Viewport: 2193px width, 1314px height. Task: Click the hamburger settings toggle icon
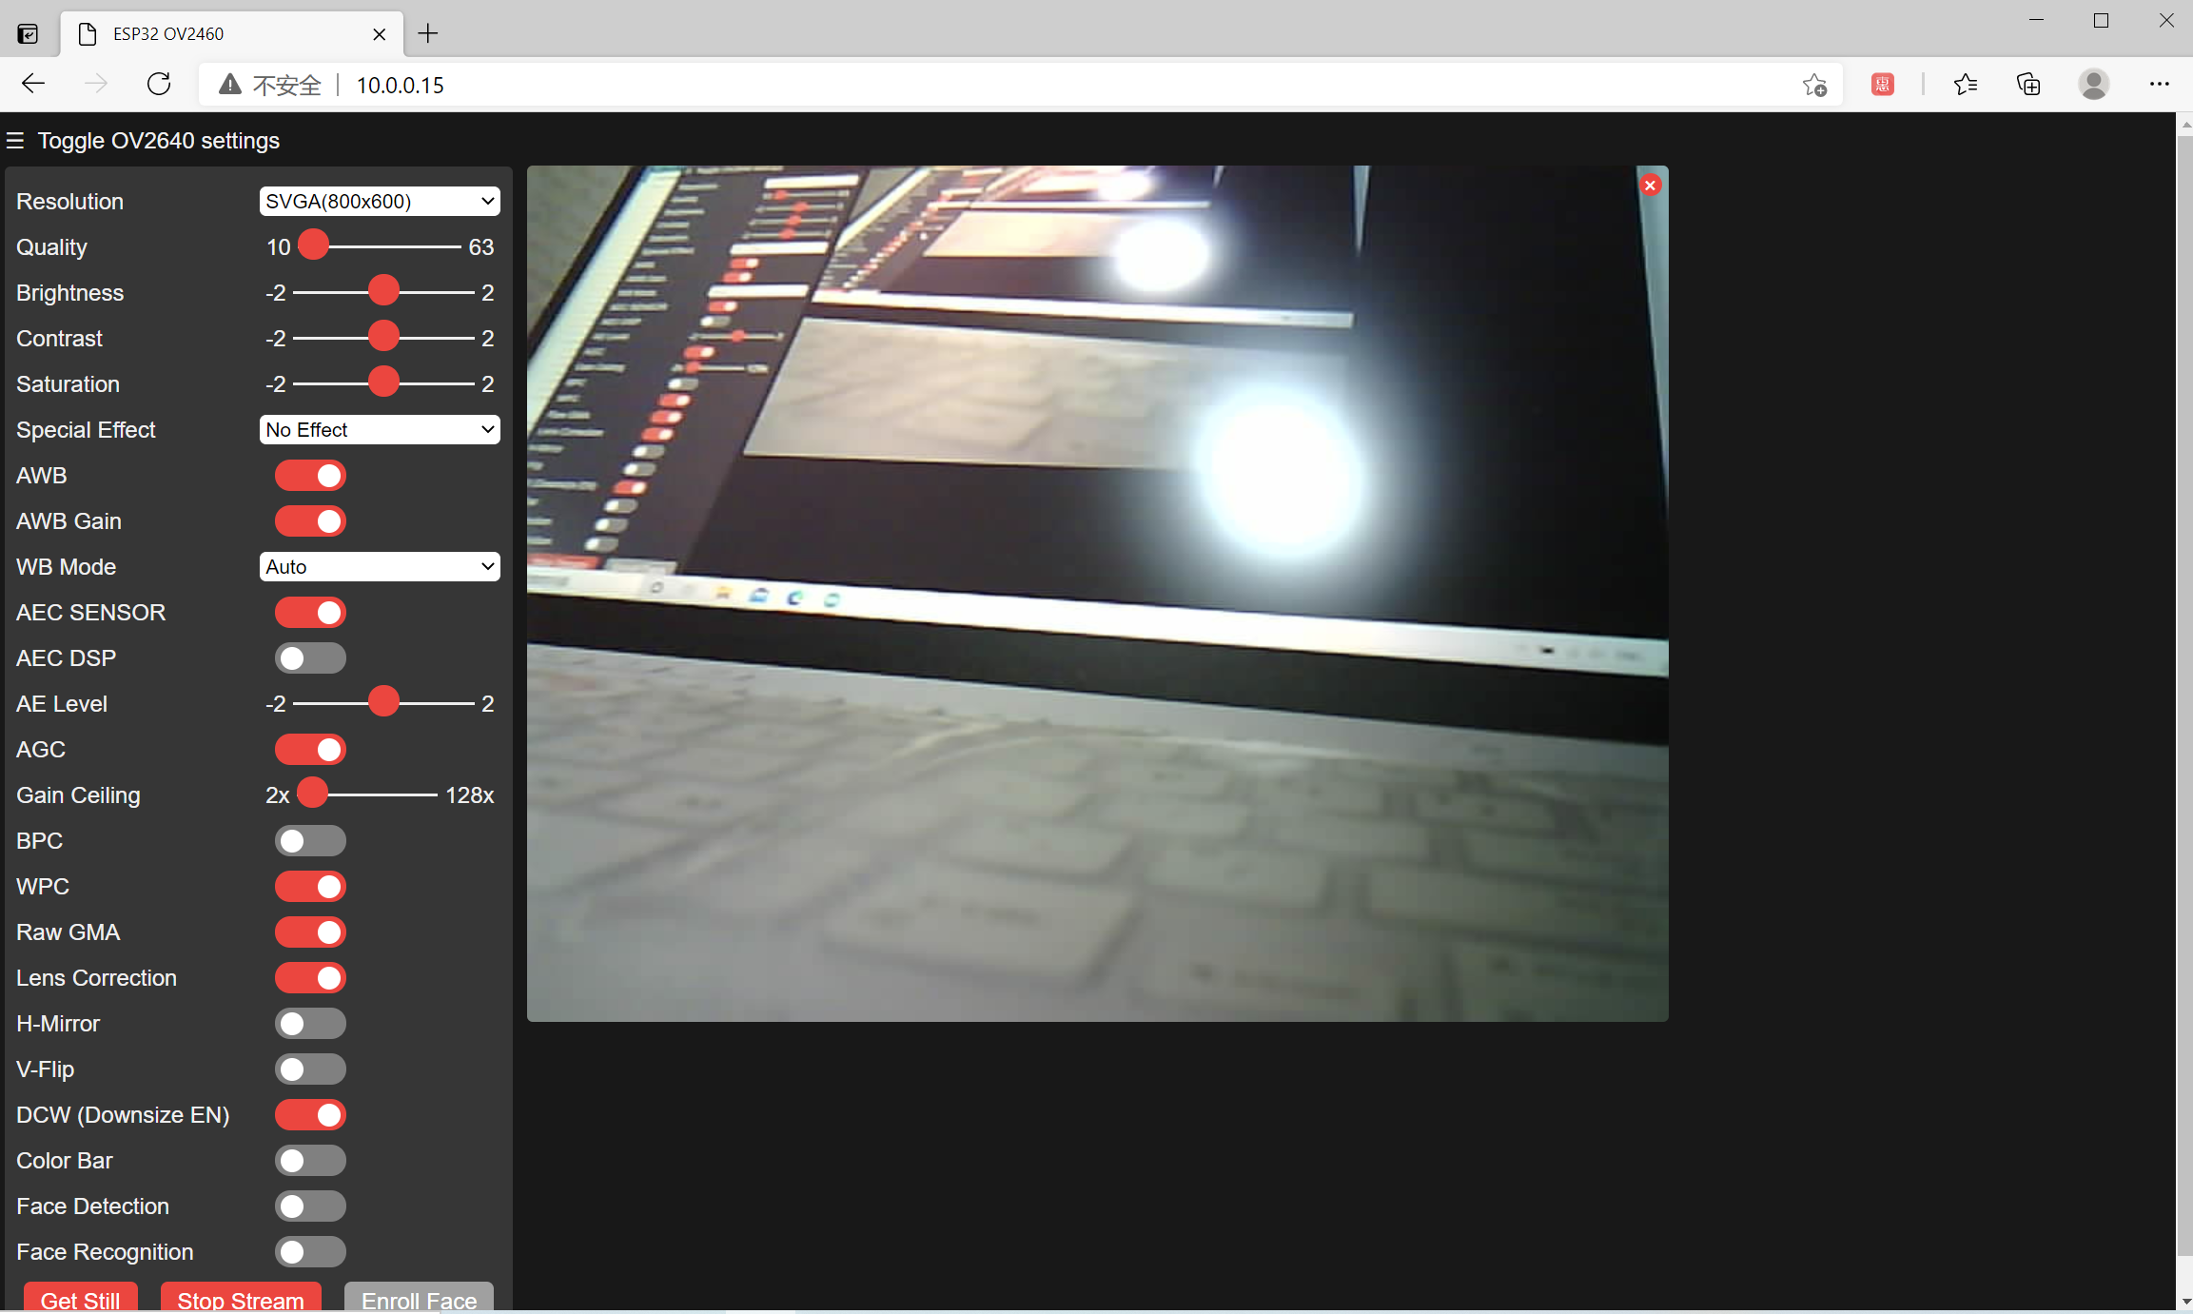point(15,141)
